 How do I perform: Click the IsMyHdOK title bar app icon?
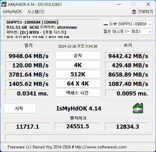(4, 4)
